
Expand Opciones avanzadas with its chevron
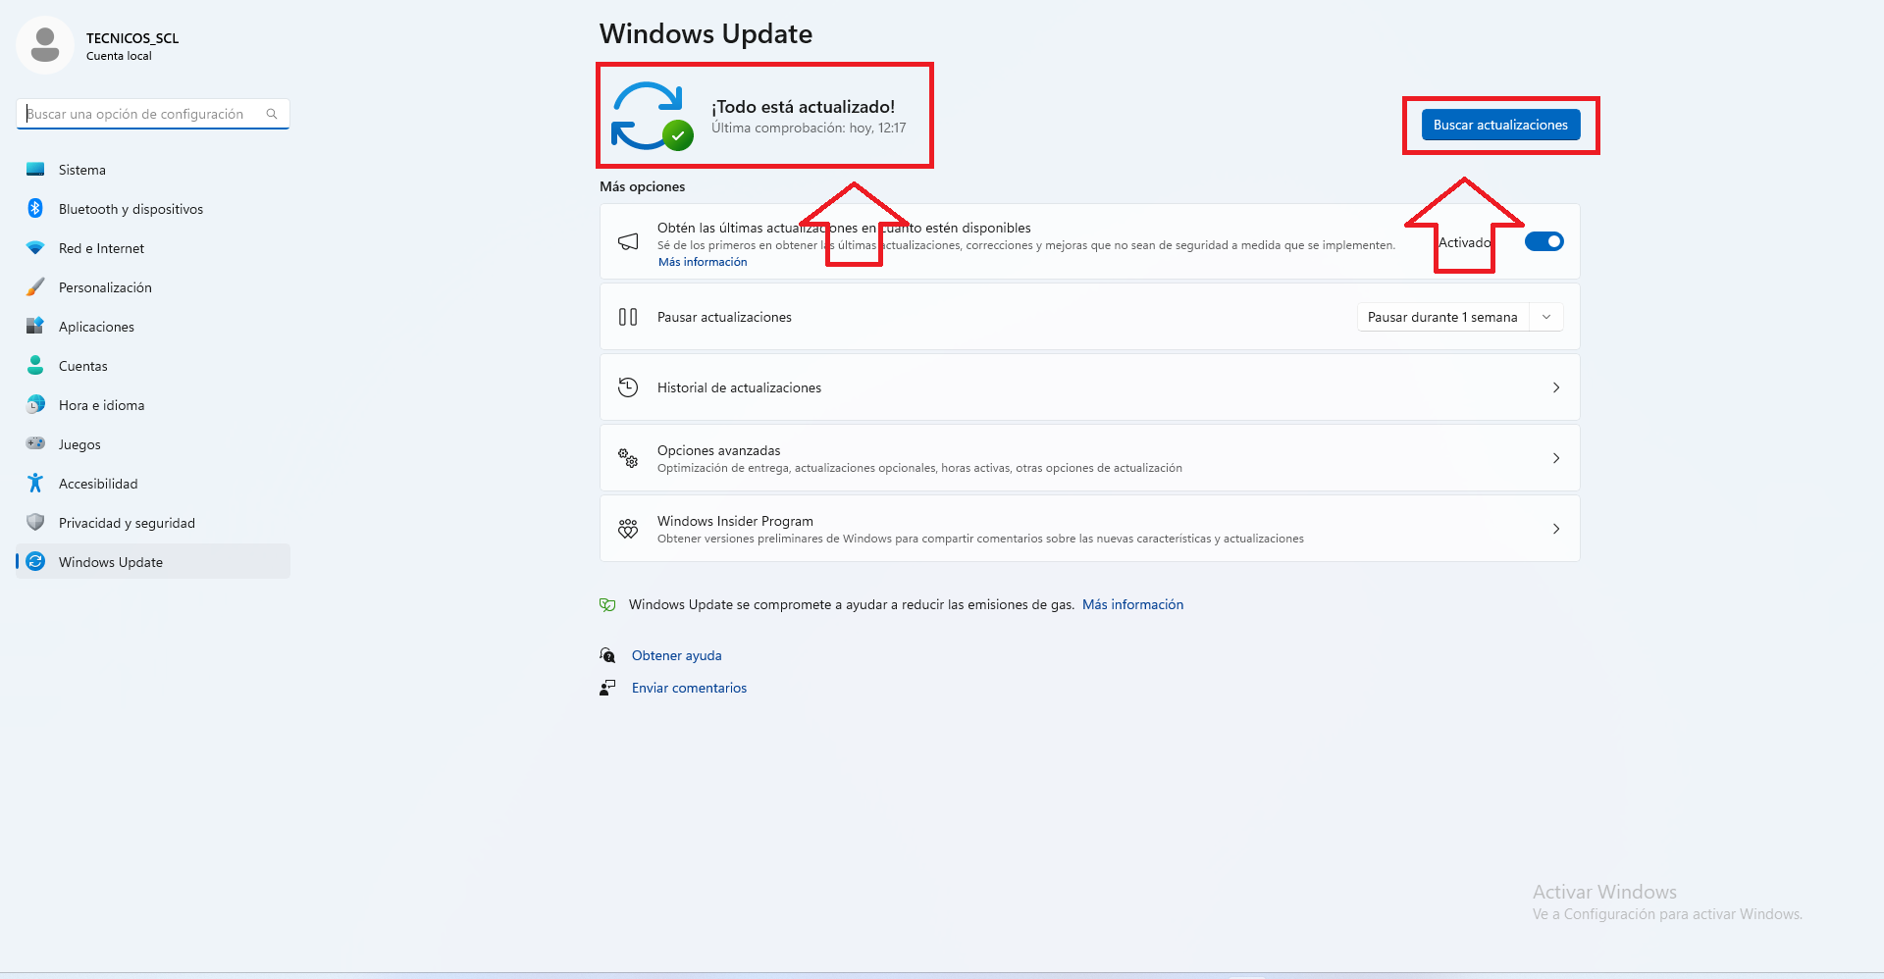[1556, 458]
